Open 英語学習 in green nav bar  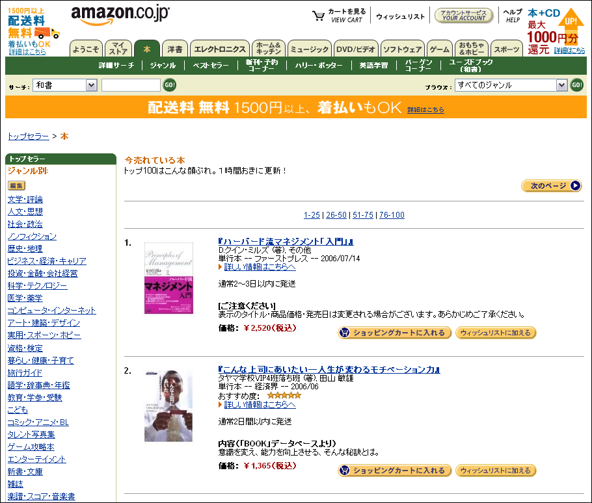[x=373, y=66]
